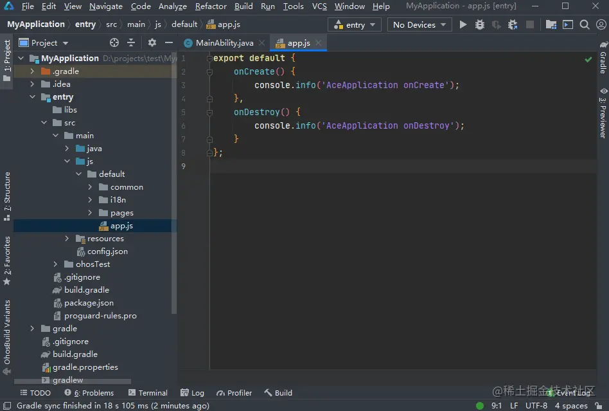Click the locate-current-file crosshair icon

pos(114,42)
